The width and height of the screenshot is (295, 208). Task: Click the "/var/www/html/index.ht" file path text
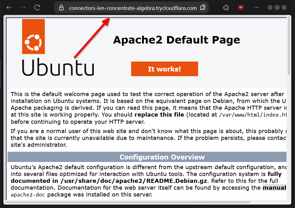click(x=253, y=115)
